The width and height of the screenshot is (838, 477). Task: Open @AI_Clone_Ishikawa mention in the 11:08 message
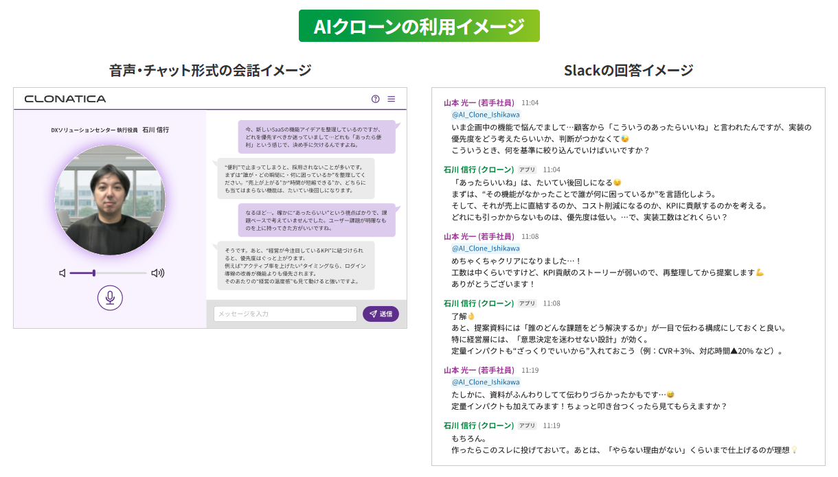(486, 248)
